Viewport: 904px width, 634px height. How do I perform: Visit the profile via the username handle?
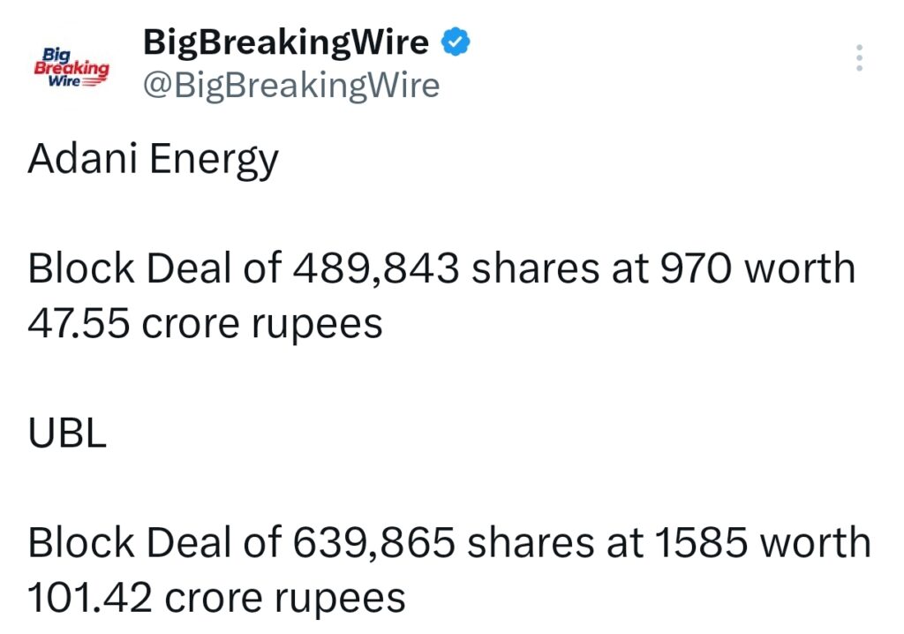(291, 86)
